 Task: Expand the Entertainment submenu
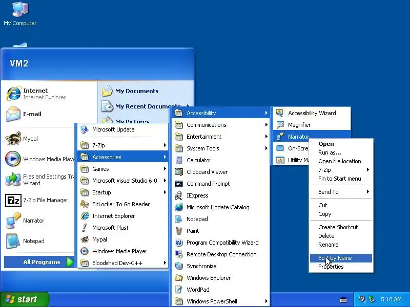[221, 137]
